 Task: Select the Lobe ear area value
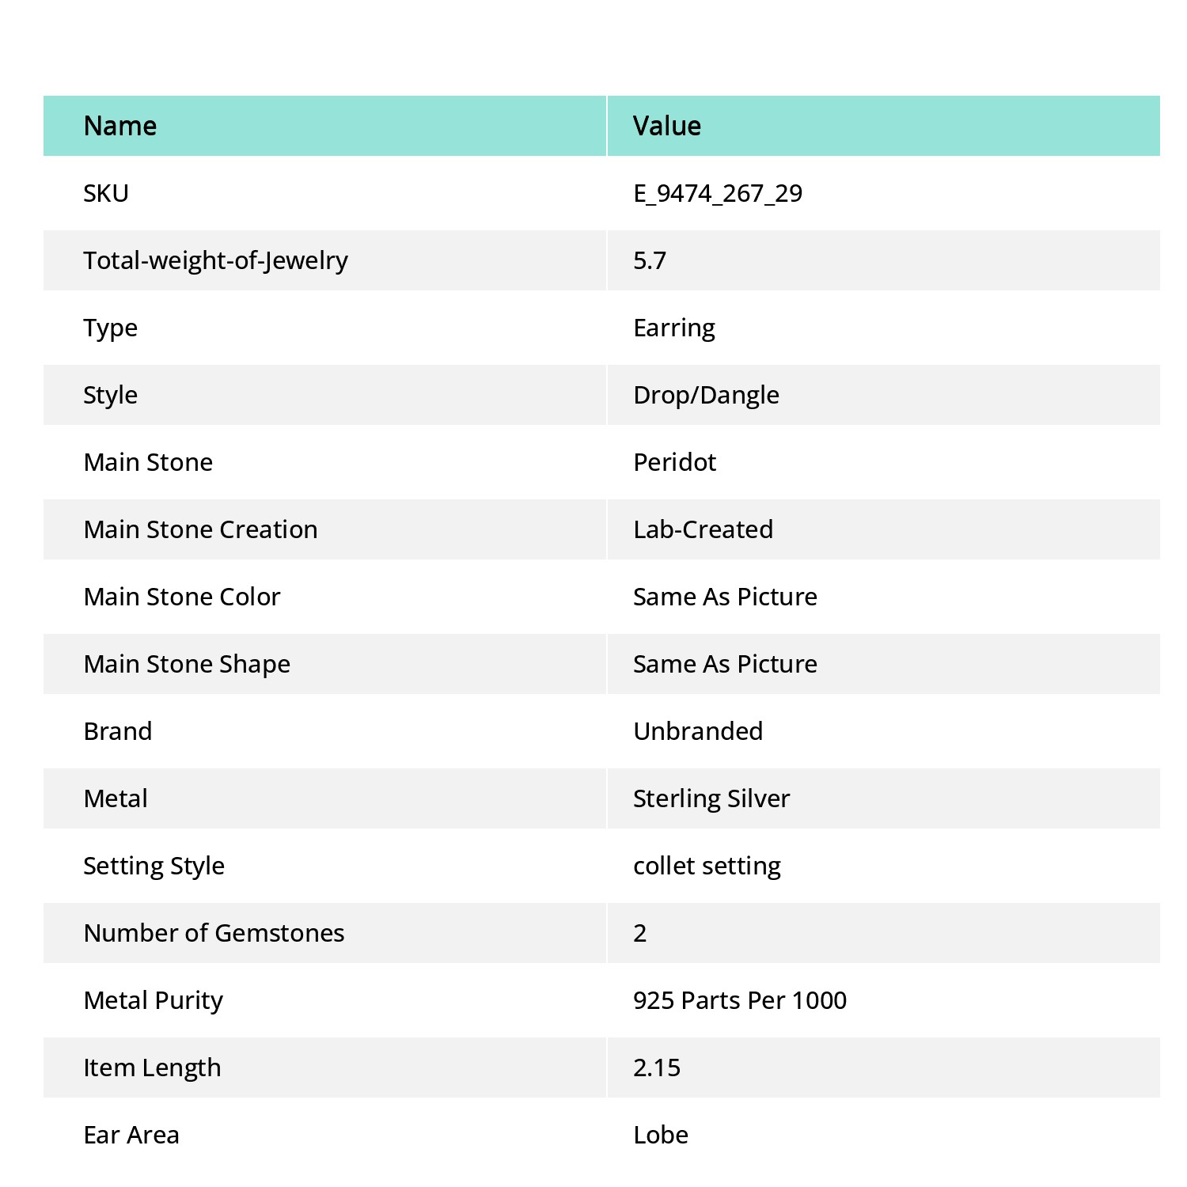pos(661,1135)
